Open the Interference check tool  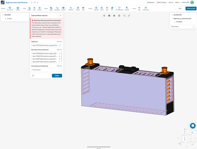(x=145, y=8)
